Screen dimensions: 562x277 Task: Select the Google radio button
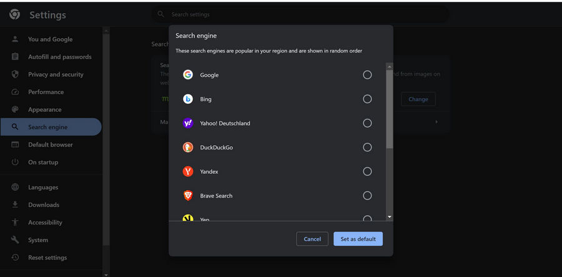(x=367, y=75)
